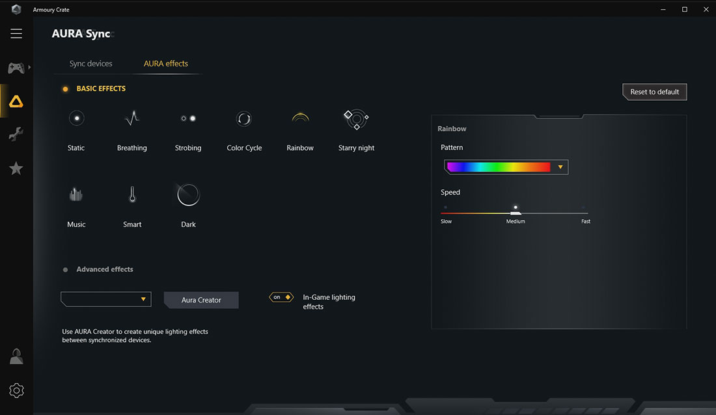Open the Settings gear icon in sidebar
716x415 pixels.
[16, 390]
